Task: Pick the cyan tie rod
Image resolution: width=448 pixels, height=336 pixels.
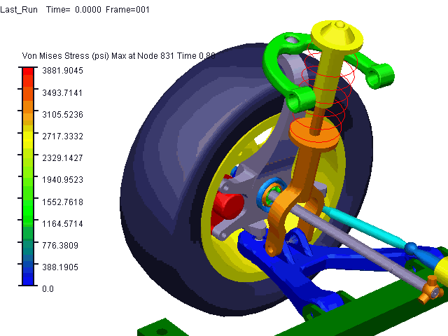Action: tap(364, 226)
